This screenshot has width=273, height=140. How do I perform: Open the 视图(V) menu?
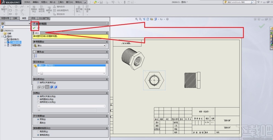44,2
